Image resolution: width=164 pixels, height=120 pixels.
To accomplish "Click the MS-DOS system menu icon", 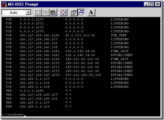I will coord(5,4).
